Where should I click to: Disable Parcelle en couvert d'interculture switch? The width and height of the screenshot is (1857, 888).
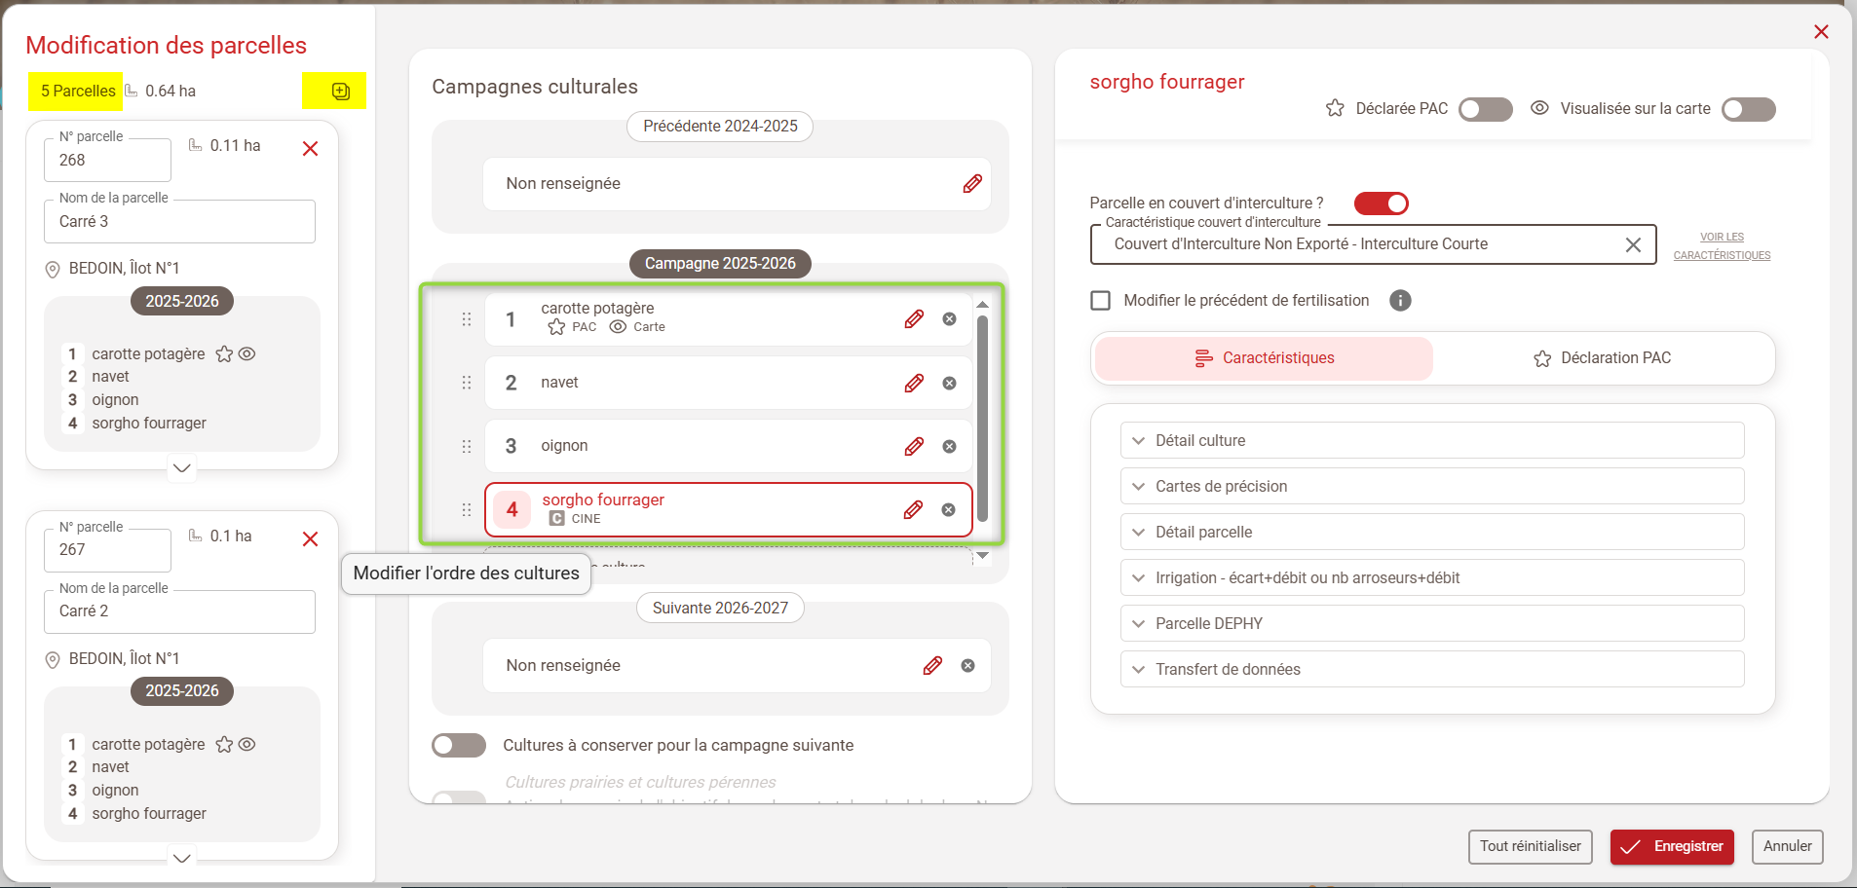pos(1381,203)
